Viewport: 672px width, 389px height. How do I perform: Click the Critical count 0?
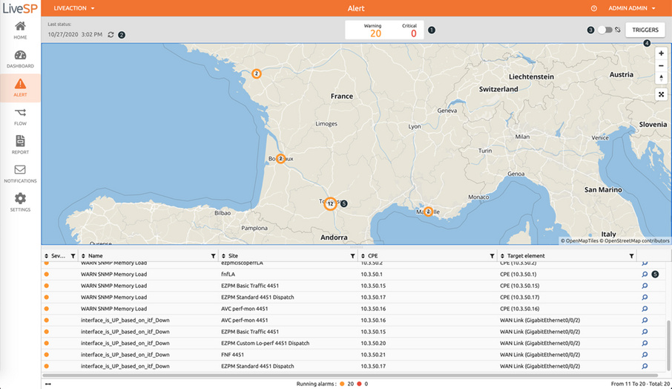point(414,33)
